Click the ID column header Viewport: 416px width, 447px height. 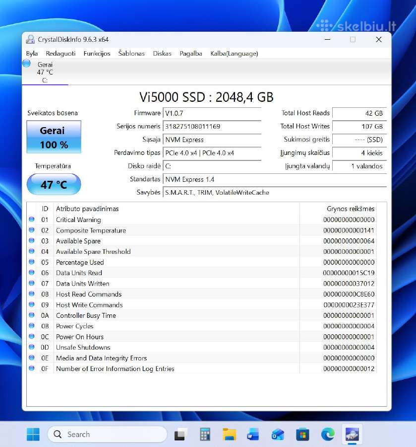45,209
